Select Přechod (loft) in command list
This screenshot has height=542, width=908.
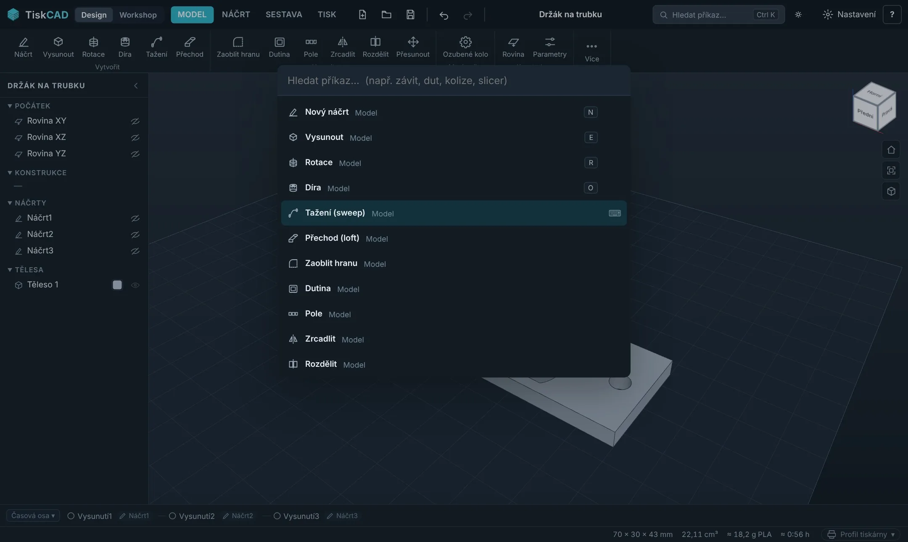pos(454,238)
